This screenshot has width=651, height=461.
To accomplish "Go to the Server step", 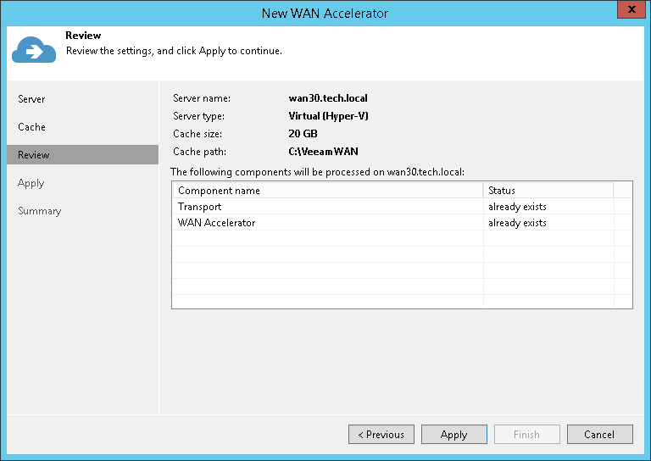I will click(31, 99).
